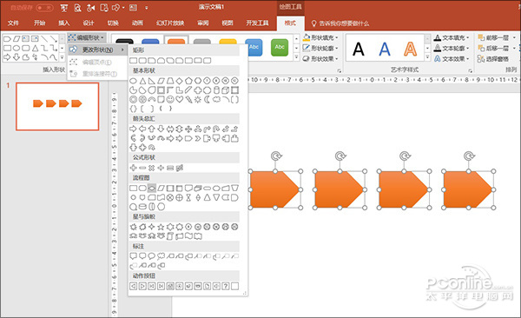Select the 5-point star shape
This screenshot has height=318, width=521.
161,227
